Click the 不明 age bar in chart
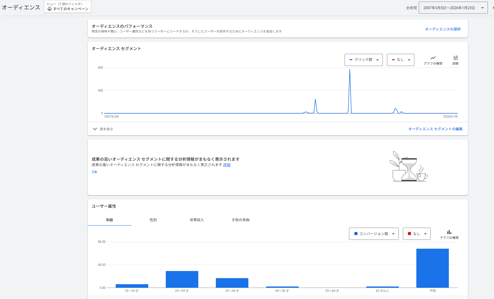 pyautogui.click(x=432, y=268)
